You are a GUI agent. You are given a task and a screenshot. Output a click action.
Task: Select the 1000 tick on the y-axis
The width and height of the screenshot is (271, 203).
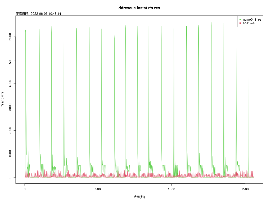[10, 154]
